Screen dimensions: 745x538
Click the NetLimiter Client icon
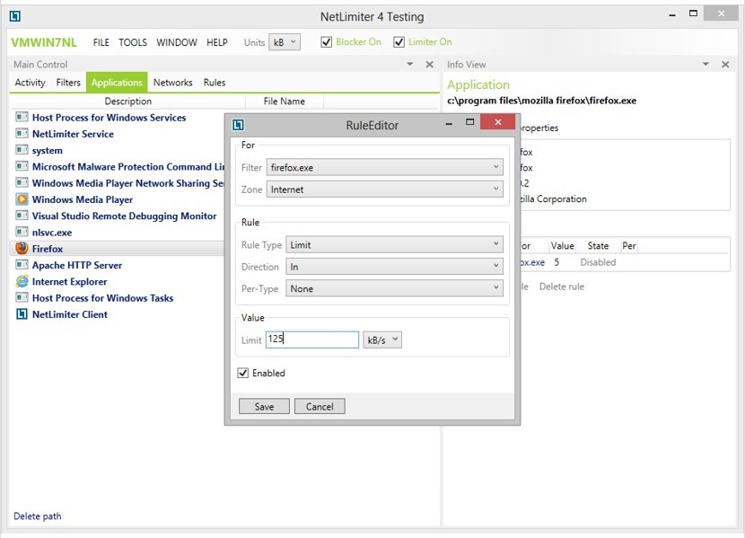pos(22,314)
